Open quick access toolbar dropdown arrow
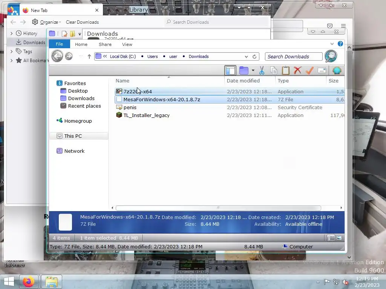The width and height of the screenshot is (386, 289). (x=80, y=34)
